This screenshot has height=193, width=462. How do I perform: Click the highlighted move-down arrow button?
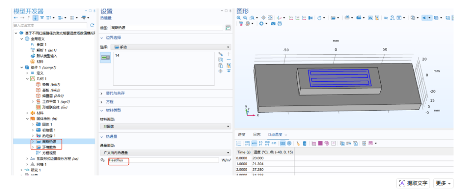coord(36,18)
